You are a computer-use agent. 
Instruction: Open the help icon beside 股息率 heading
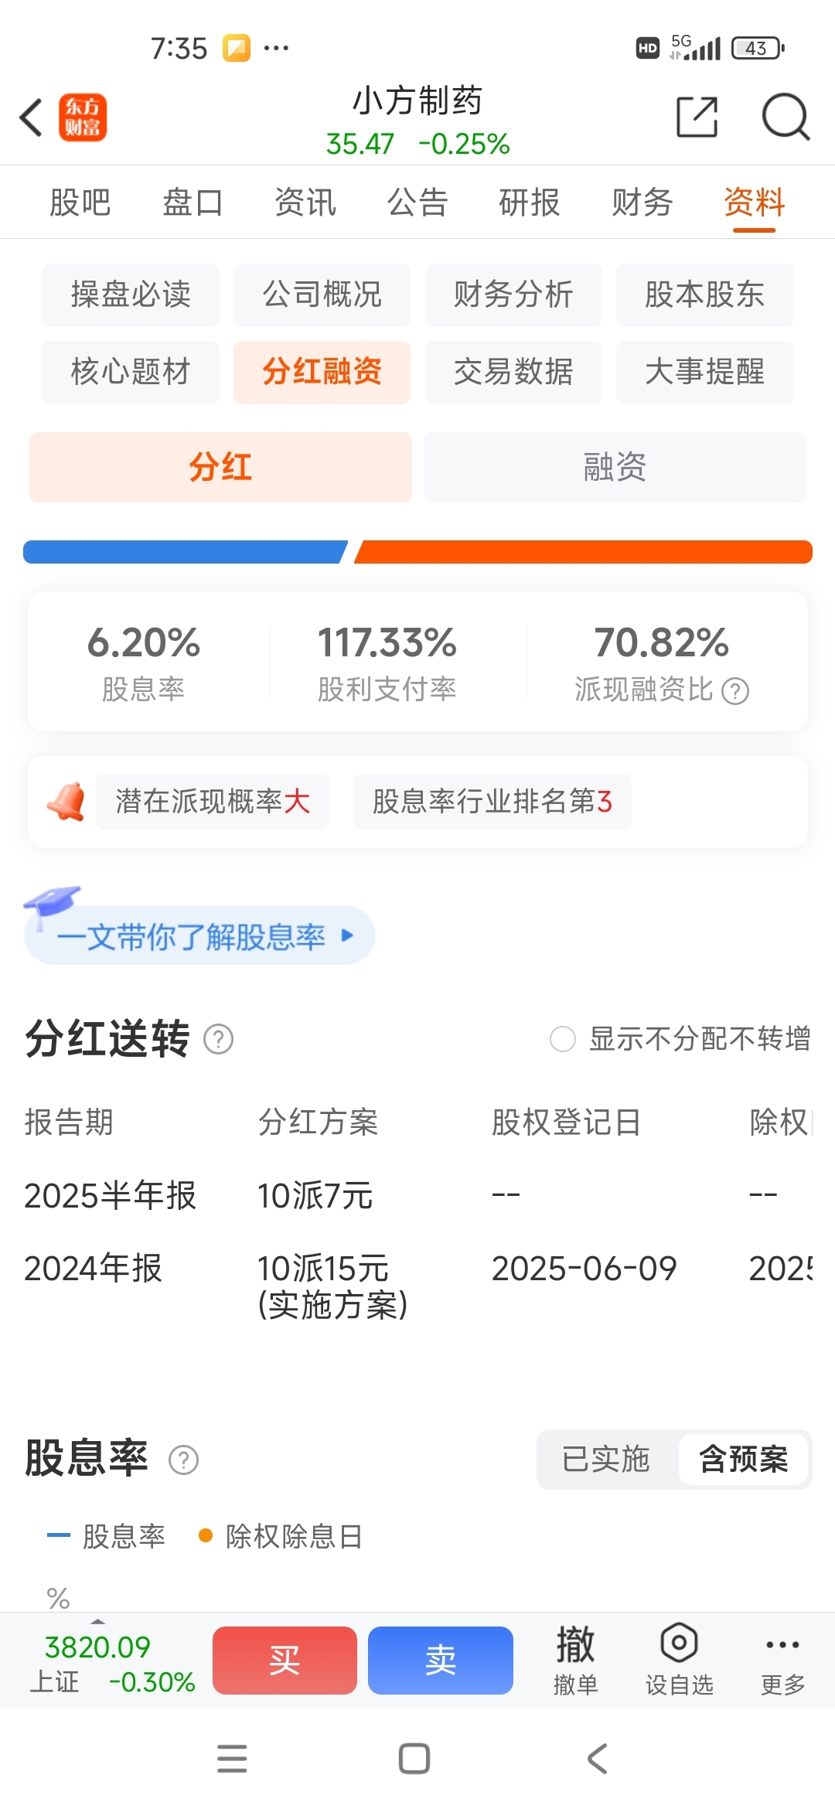pos(184,1460)
